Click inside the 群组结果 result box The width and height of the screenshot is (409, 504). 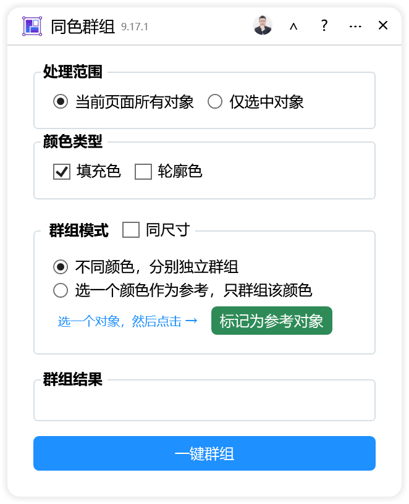pos(204,400)
